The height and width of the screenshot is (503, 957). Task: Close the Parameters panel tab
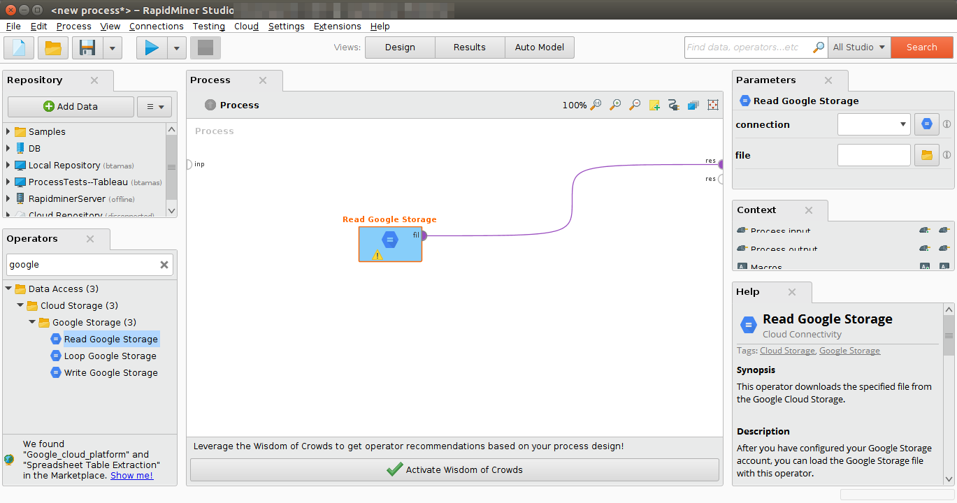[x=828, y=80]
